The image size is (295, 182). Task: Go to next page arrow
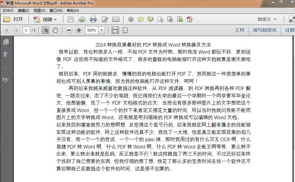coord(16,30)
